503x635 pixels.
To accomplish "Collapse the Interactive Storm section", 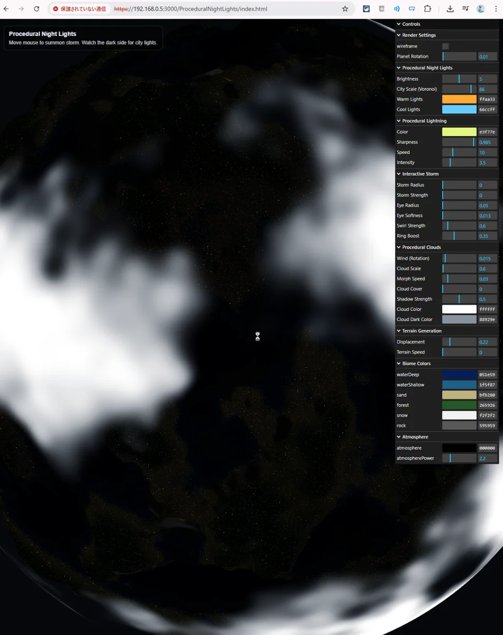I will [x=420, y=174].
